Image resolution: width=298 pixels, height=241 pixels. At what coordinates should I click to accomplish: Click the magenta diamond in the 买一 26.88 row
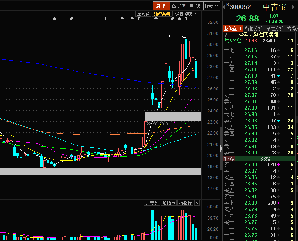[x=278, y=164]
